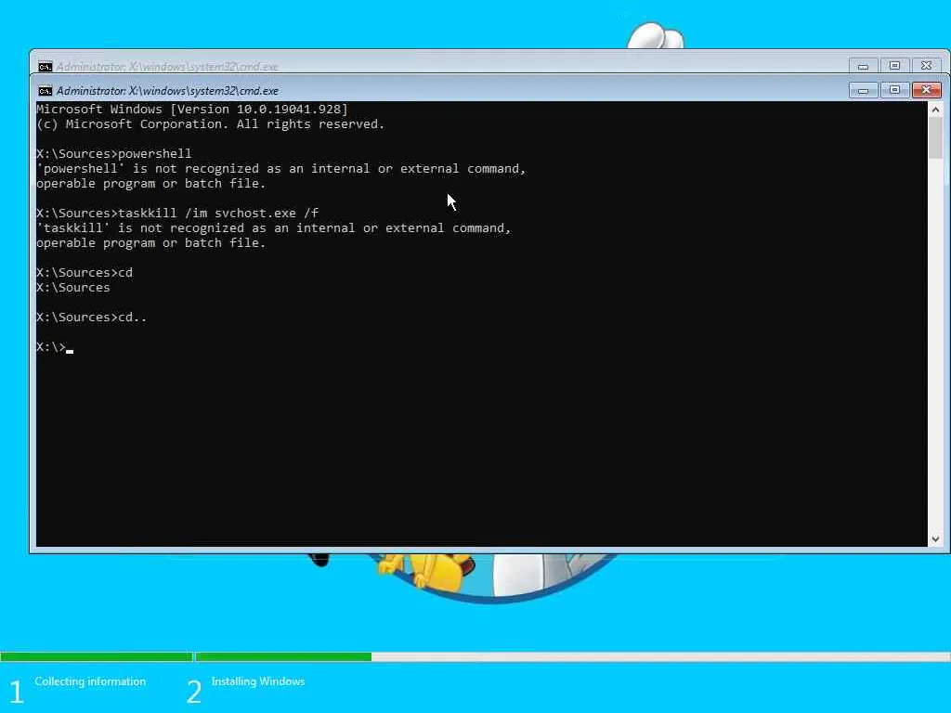Screen dimensions: 951x713
Task: Click the step number 1 indicator
Action: coord(17,692)
